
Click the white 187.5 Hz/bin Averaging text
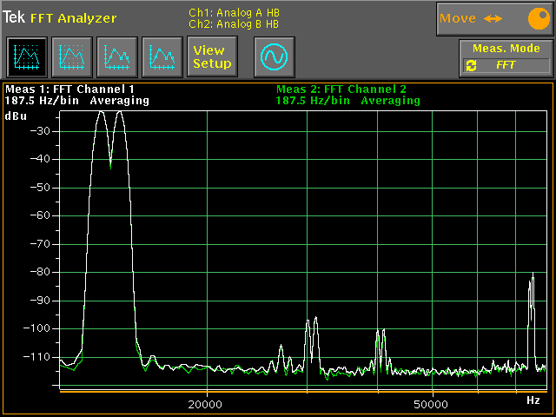[x=76, y=101]
